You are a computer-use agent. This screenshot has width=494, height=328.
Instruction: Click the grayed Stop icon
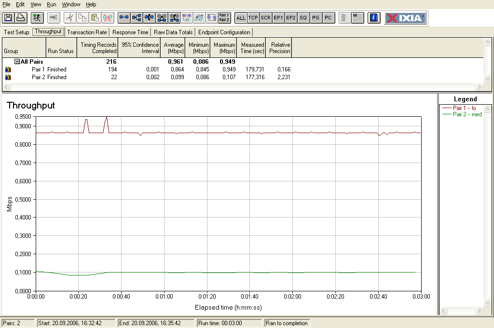(x=54, y=18)
